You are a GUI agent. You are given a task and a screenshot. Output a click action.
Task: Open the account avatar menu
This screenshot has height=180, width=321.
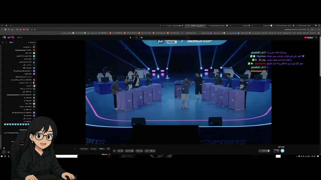[4, 37]
